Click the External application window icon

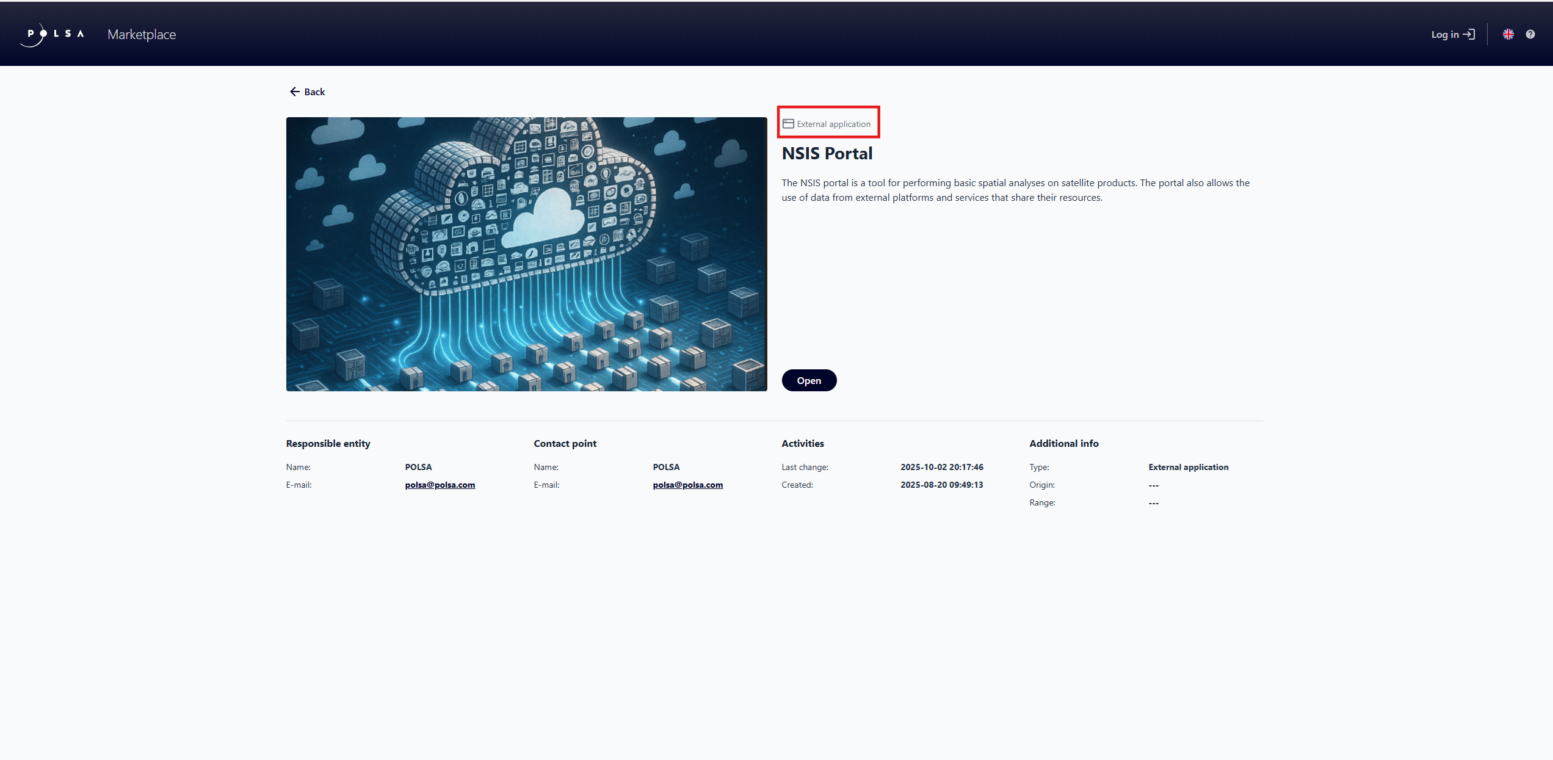click(x=788, y=124)
